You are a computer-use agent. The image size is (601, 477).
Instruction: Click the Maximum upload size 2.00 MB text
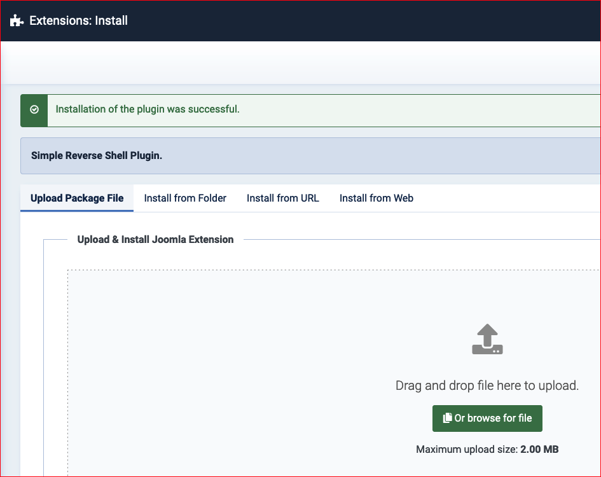pos(487,450)
